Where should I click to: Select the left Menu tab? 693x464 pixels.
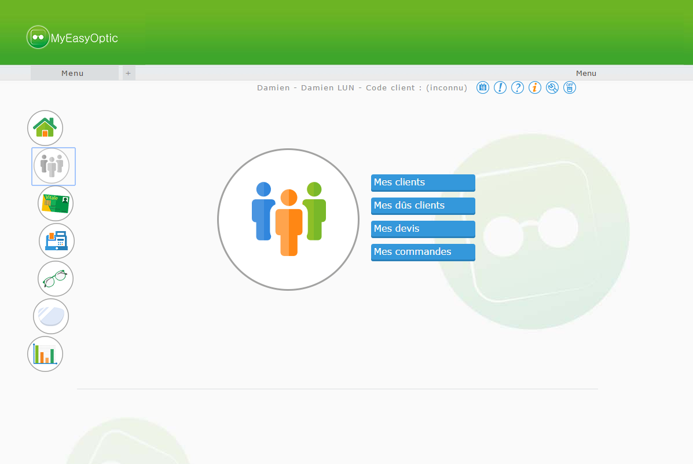74,73
